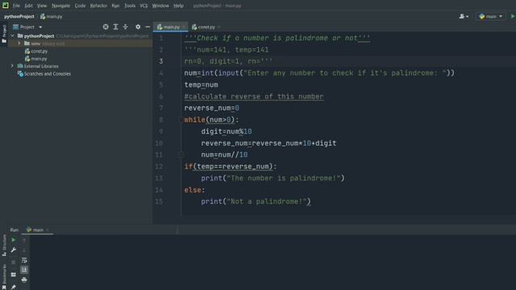Open Structure tool window on left stripe
This screenshot has width=516, height=290.
tap(4, 246)
